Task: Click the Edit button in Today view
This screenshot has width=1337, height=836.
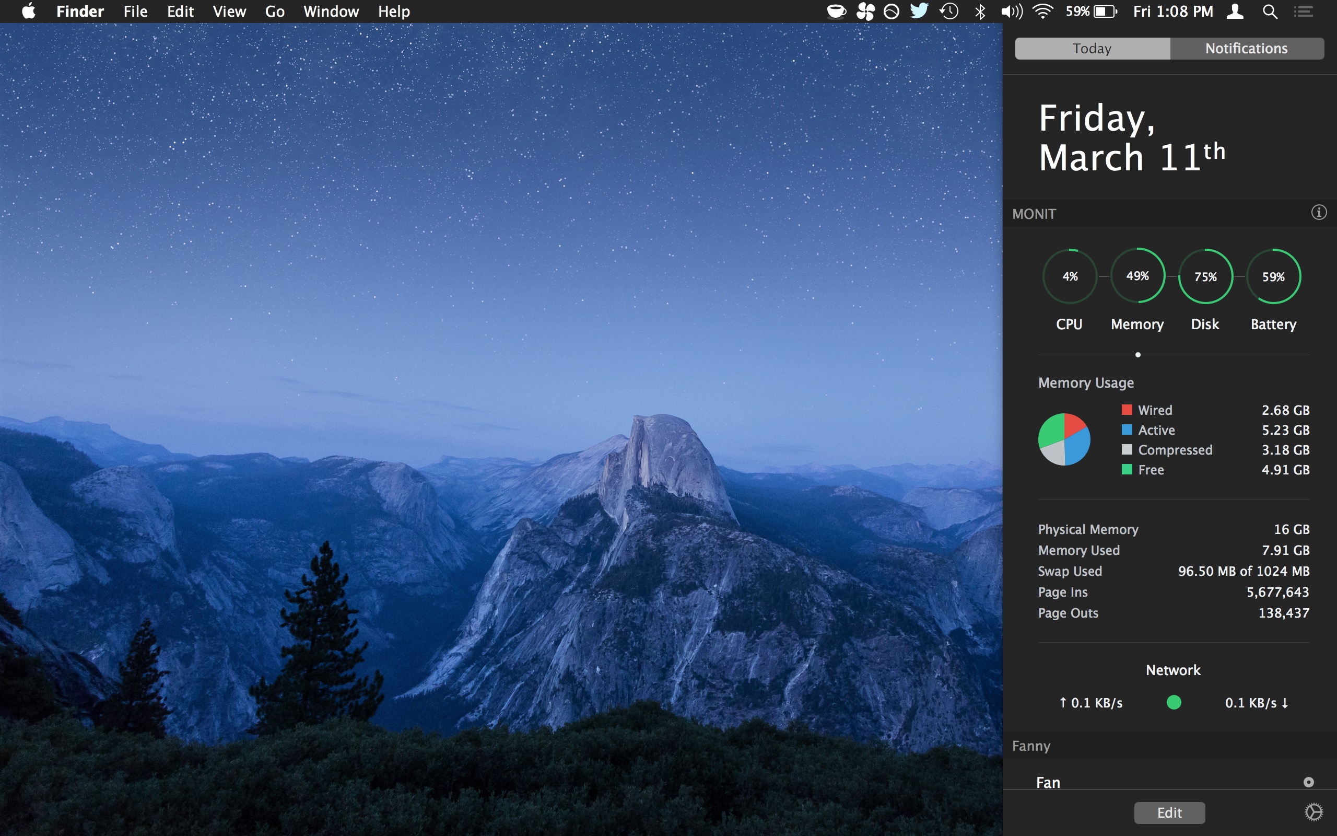Action: (1169, 812)
